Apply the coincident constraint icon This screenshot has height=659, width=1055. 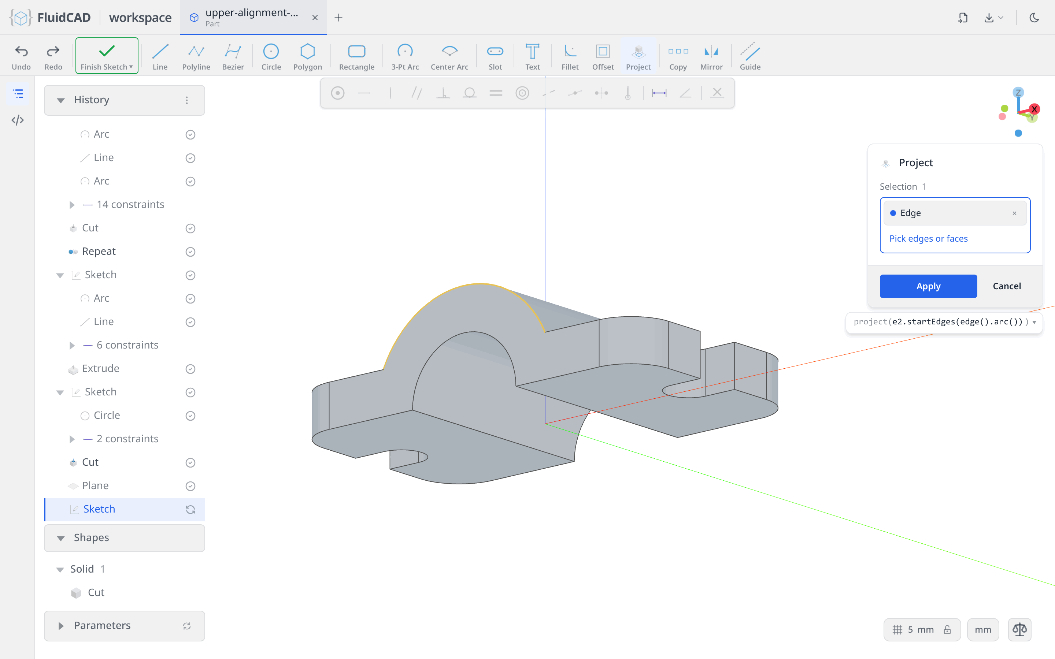coord(337,93)
